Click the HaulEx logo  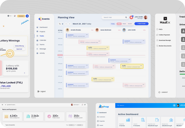[x=165, y=21]
